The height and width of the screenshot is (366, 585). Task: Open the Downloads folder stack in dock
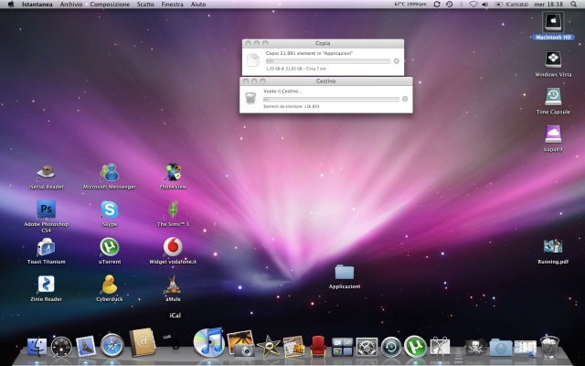point(501,348)
